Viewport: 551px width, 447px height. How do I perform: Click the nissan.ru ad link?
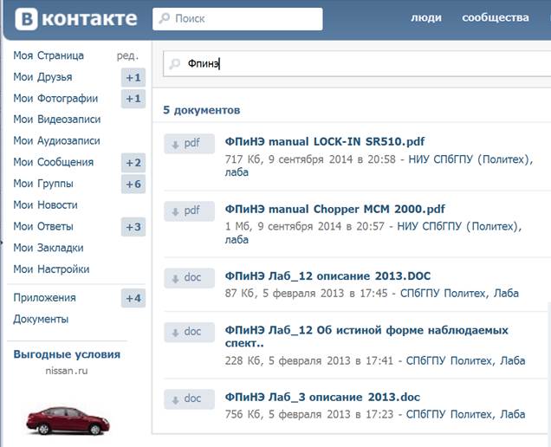click(67, 371)
